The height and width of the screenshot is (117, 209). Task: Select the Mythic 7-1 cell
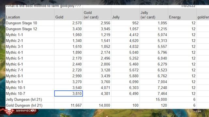point(30,70)
